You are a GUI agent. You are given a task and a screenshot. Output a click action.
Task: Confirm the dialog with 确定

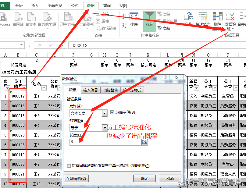[144, 179]
